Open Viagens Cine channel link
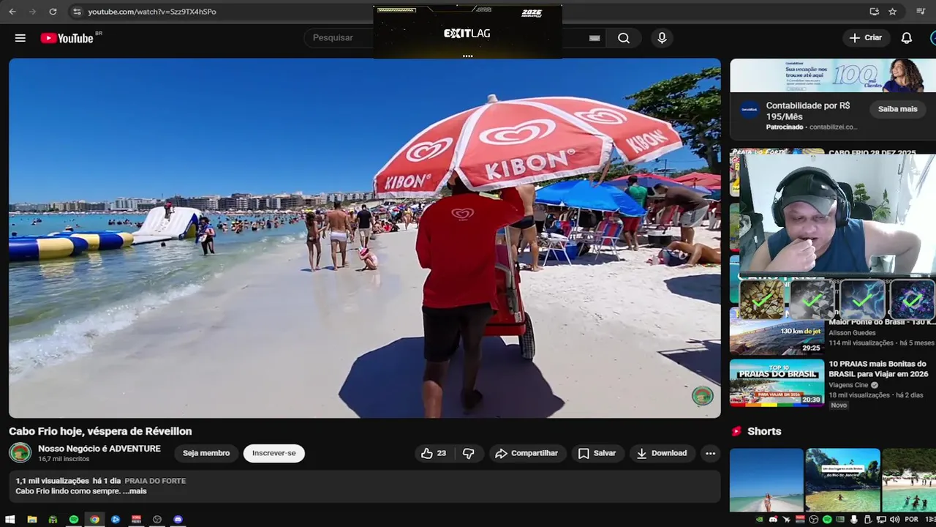936x527 pixels. 848,385
